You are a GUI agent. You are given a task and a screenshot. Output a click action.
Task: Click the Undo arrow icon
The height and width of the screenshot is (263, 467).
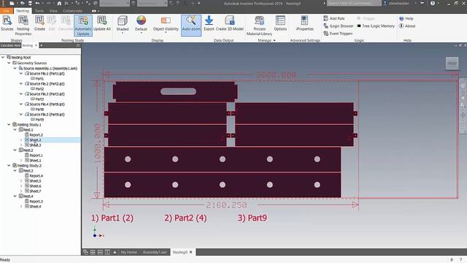pos(37,3)
